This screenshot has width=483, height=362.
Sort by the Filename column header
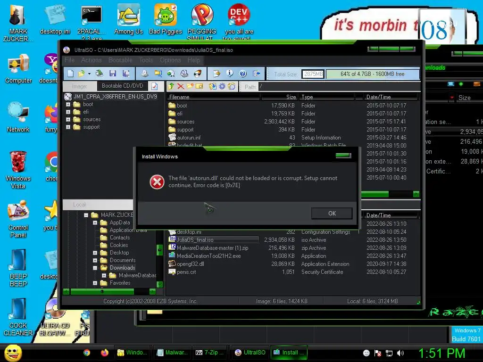coord(214,97)
